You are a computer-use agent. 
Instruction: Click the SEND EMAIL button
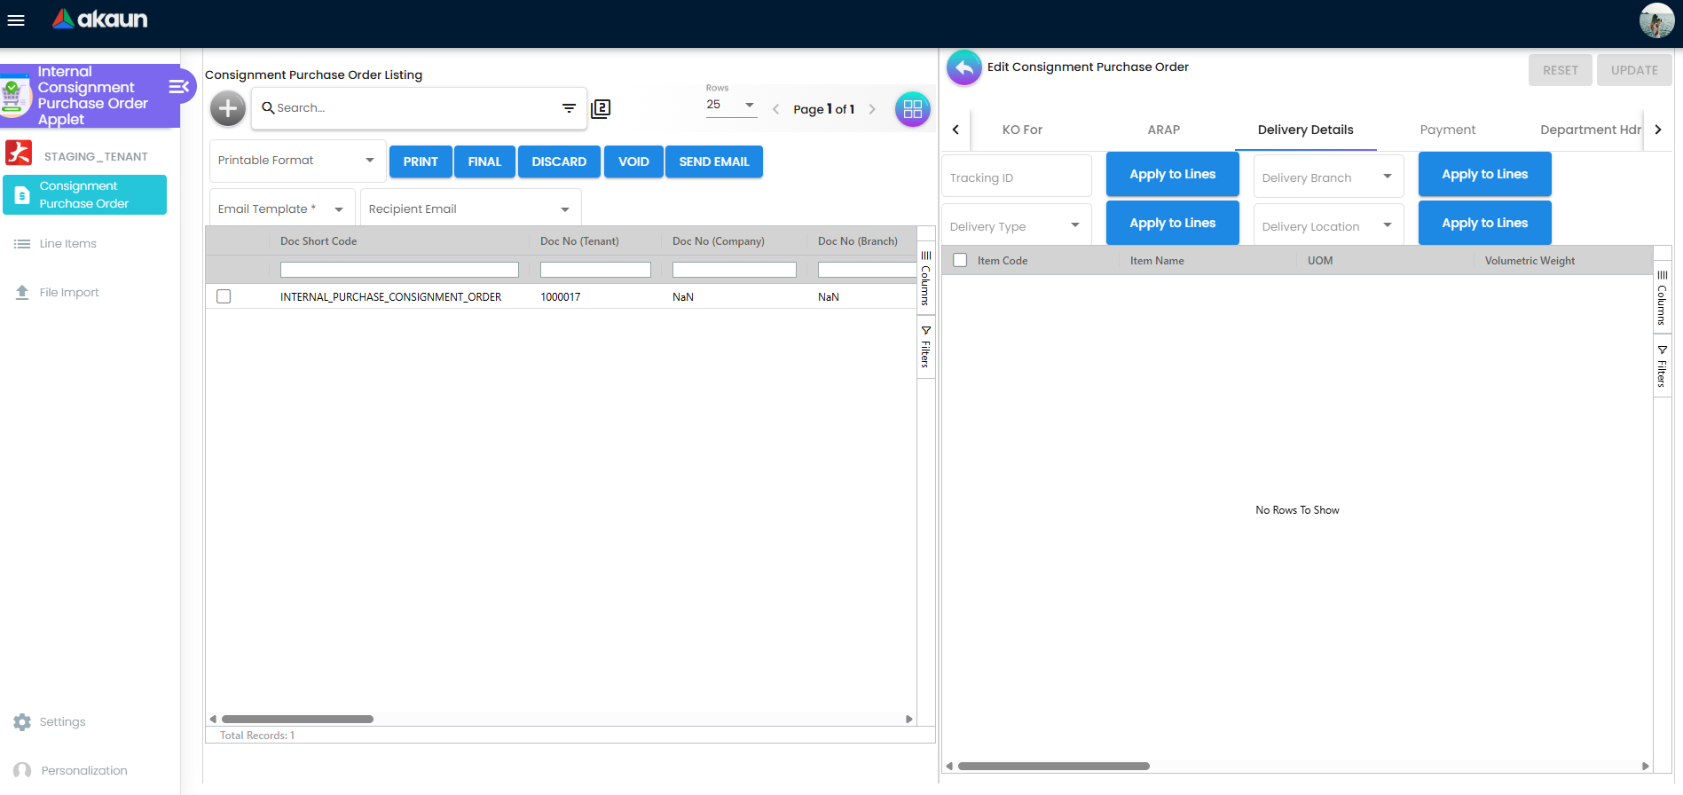tap(714, 161)
